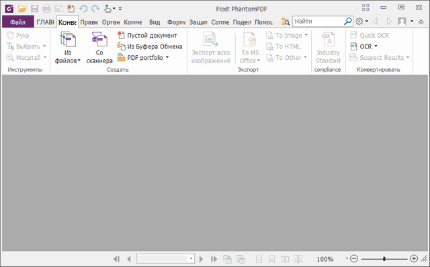The height and width of the screenshot is (267, 430).
Task: Toggle facing pages view mode
Action: click(285, 259)
